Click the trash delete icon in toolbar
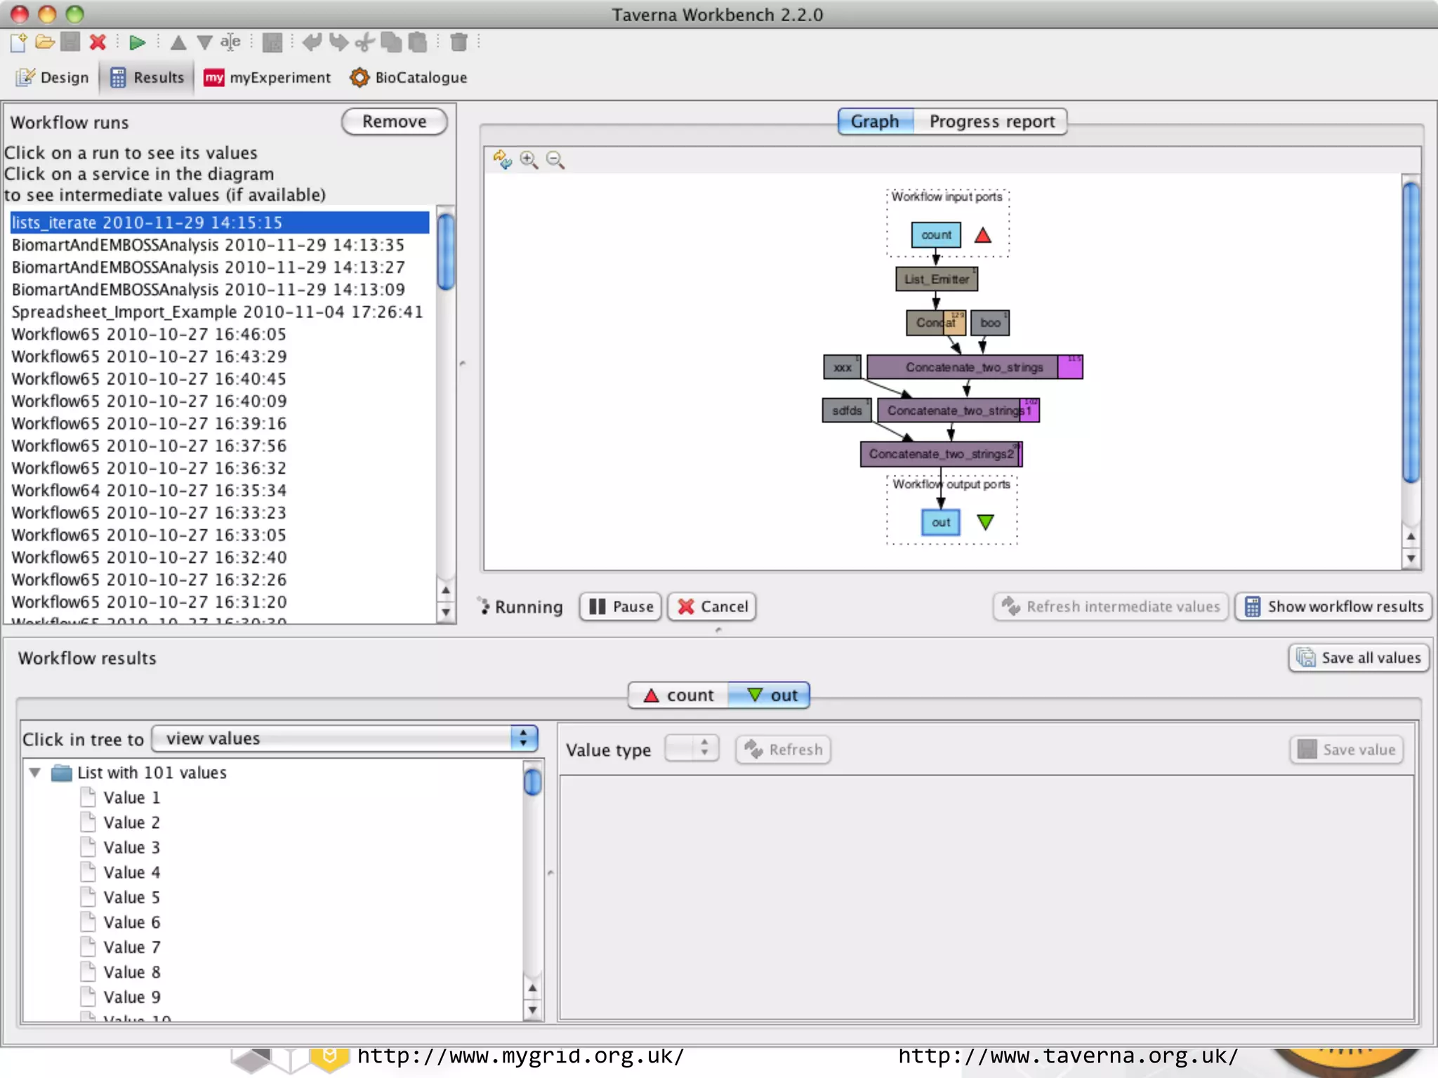This screenshot has height=1078, width=1438. click(459, 43)
